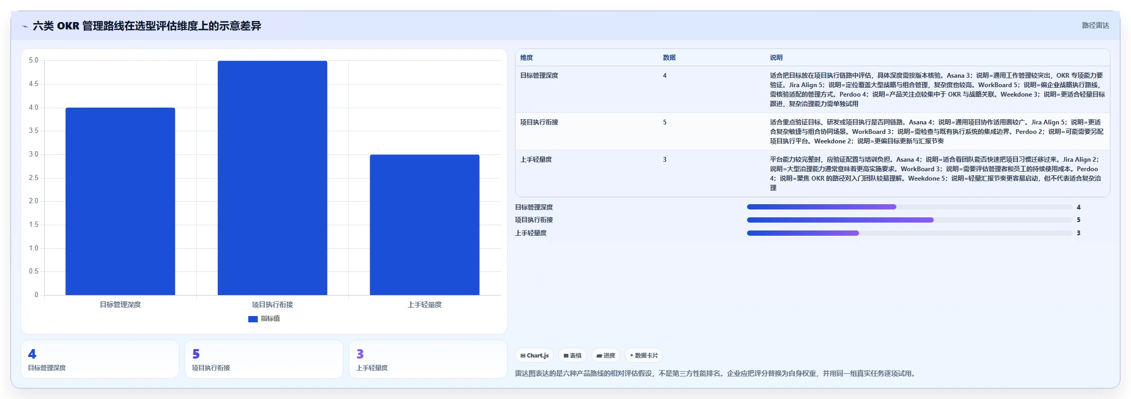
Task: Click the 上手轻量度 bar in the chart
Action: point(425,225)
